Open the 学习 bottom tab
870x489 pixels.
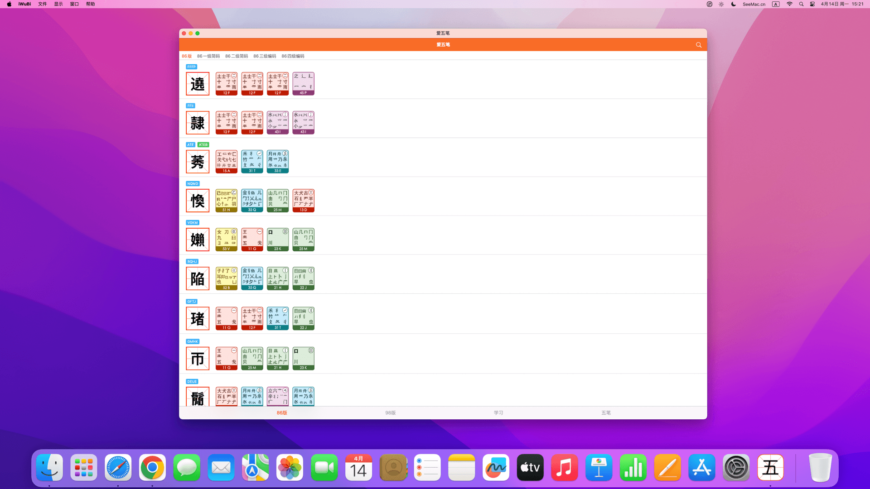coord(498,413)
